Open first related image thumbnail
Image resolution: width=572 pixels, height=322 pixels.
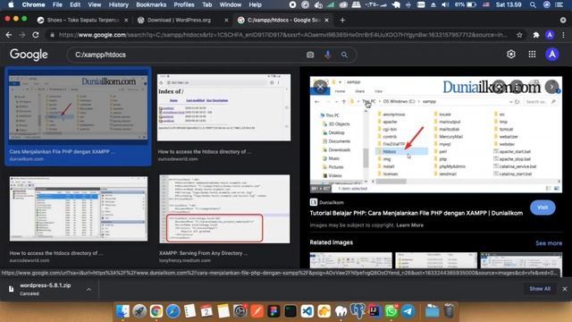[x=351, y=260]
